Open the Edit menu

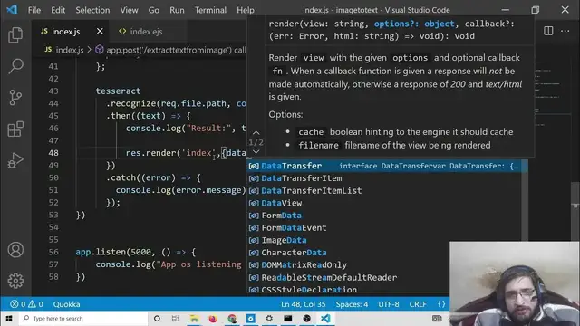click(58, 10)
